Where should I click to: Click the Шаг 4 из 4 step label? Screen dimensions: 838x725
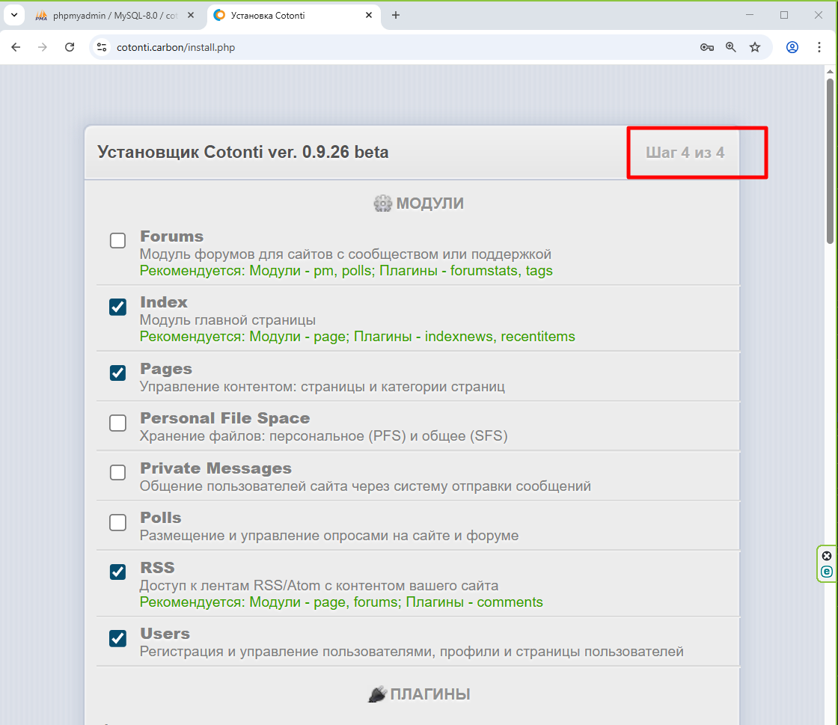tap(685, 153)
